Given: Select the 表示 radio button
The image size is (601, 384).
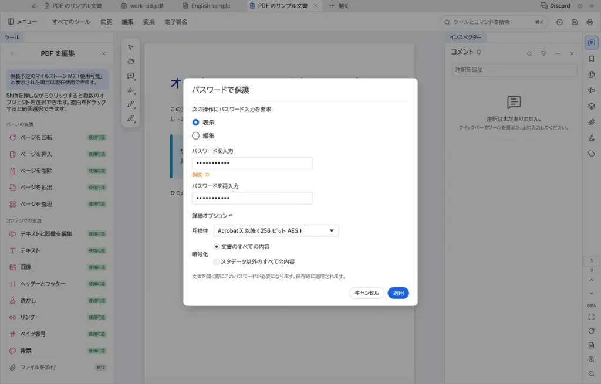Looking at the screenshot, I should [x=195, y=122].
